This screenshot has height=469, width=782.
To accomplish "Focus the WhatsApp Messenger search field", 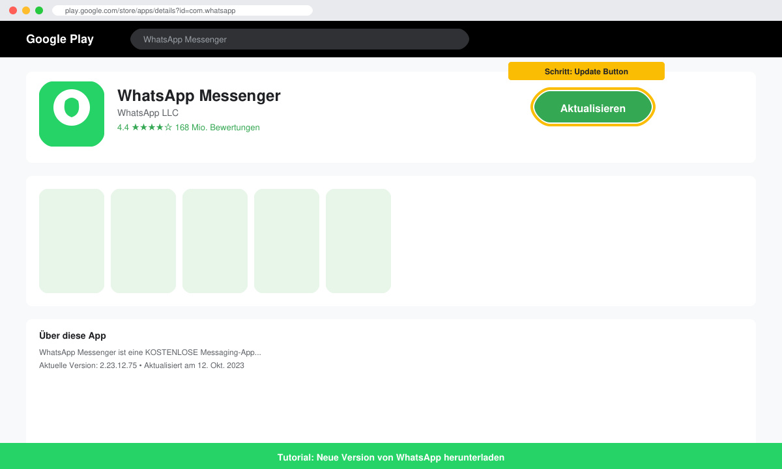I will pos(300,39).
